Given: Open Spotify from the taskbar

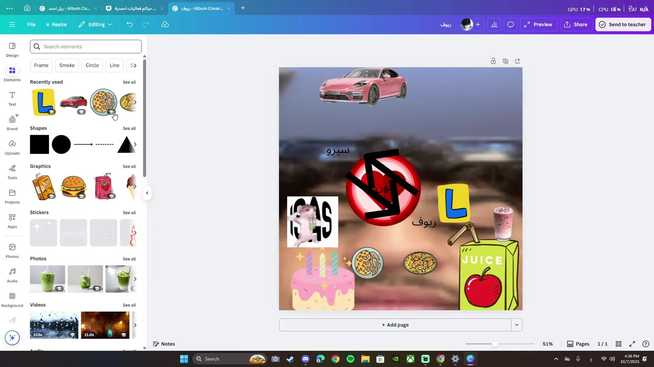Looking at the screenshot, I should (351, 359).
